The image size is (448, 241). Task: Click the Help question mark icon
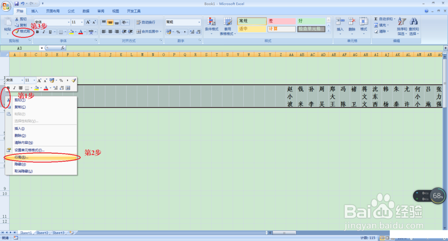tap(426, 11)
